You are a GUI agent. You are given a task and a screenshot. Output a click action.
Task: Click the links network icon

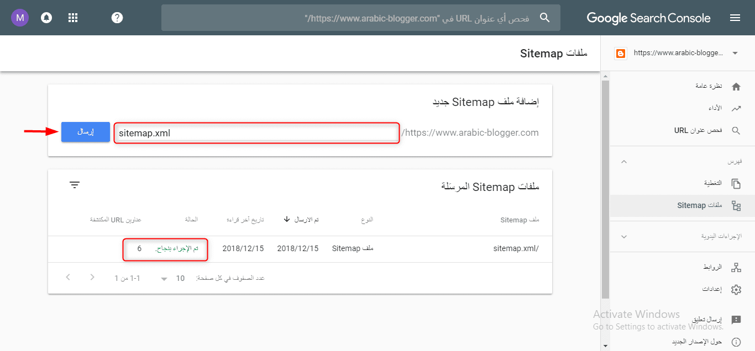[736, 268]
